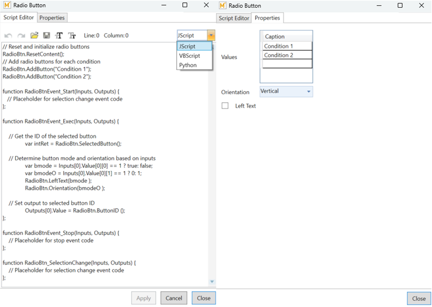This screenshot has height=307, width=432.
Task: Click the left window's app logo icon
Action: pyautogui.click(x=7, y=5)
